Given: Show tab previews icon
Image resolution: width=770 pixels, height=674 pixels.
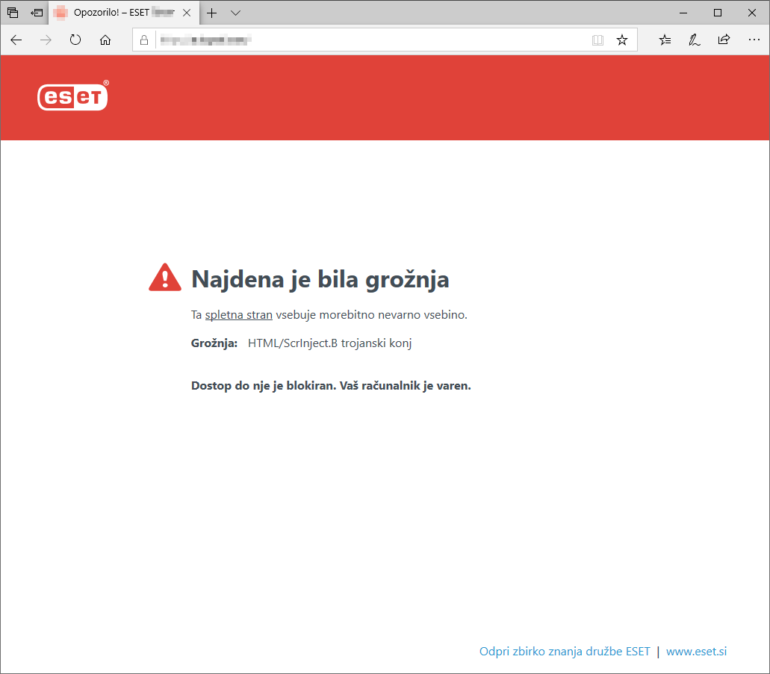Looking at the screenshot, I should 12,12.
